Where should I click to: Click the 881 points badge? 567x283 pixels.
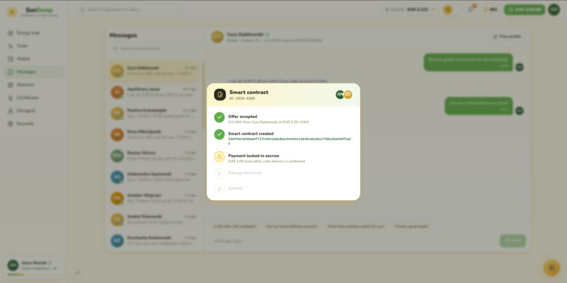[x=490, y=10]
